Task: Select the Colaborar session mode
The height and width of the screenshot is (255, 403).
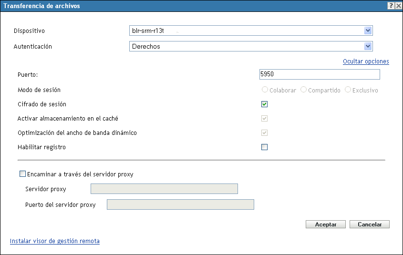Action: [x=265, y=90]
